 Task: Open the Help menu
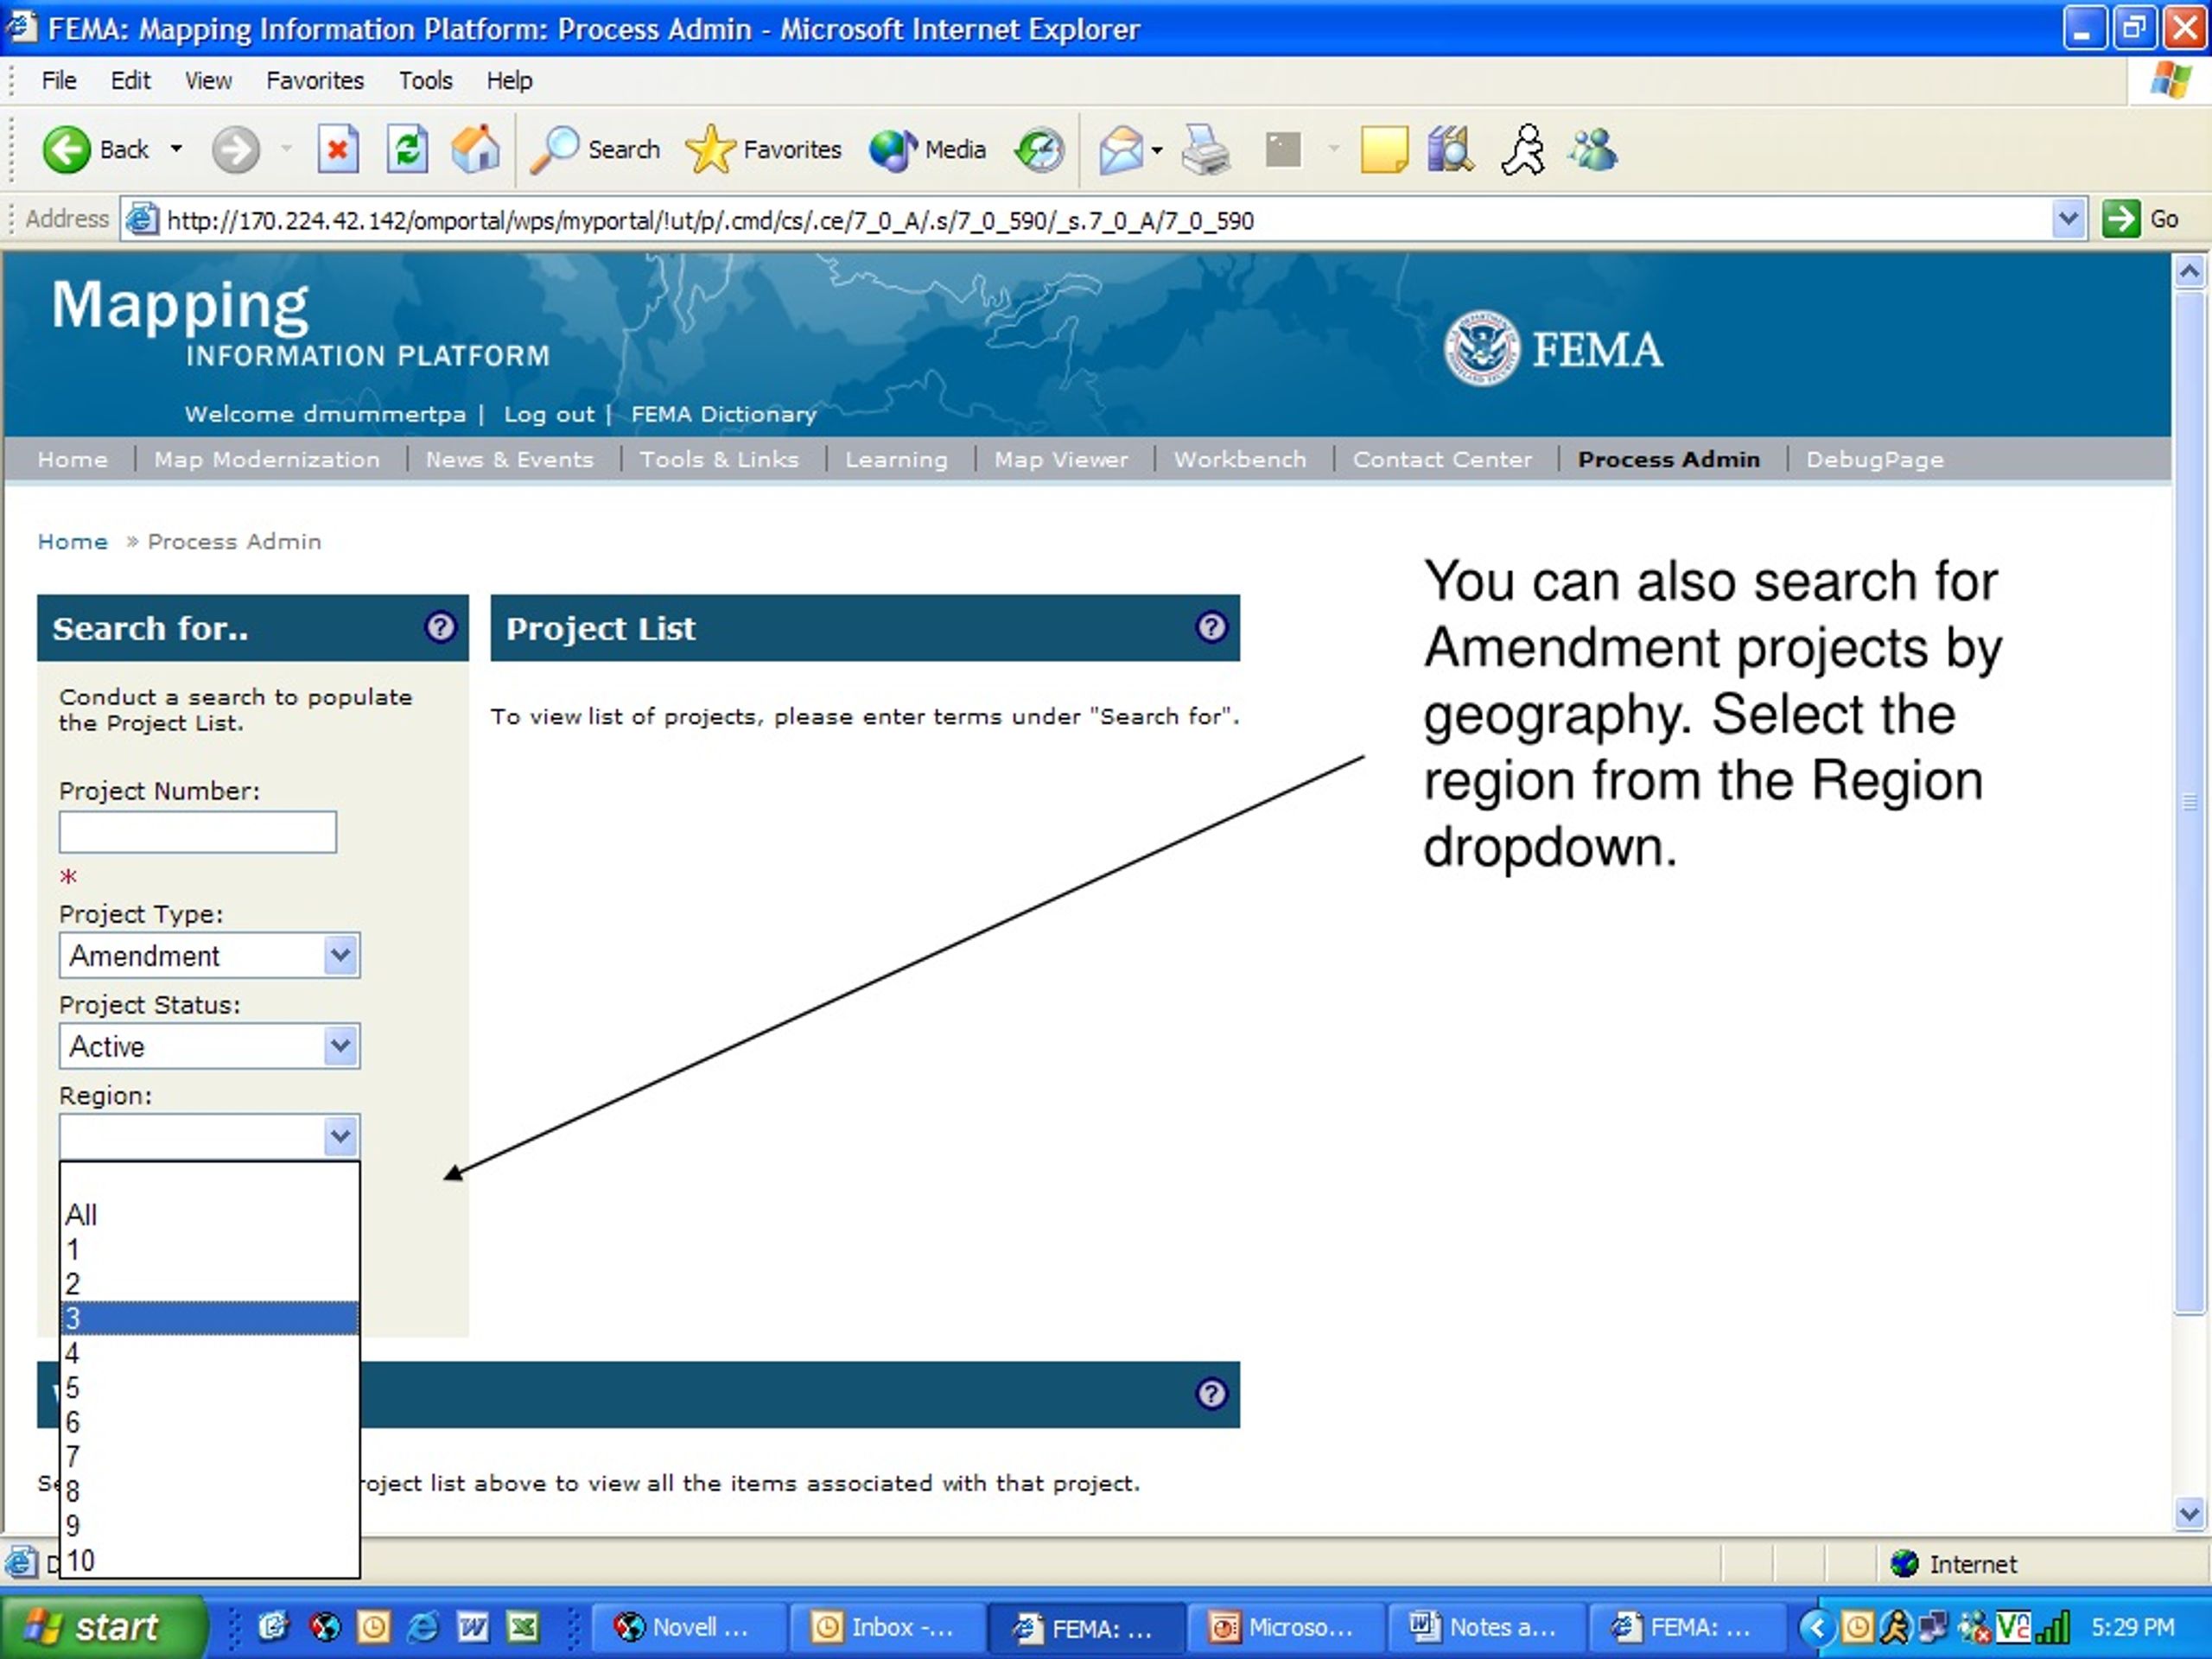(x=509, y=80)
